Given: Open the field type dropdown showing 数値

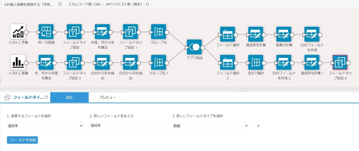Looking at the screenshot, I should (210, 126).
